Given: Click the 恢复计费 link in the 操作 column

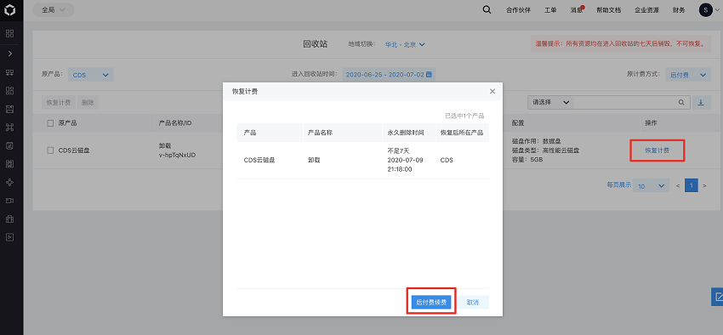Looking at the screenshot, I should click(657, 150).
